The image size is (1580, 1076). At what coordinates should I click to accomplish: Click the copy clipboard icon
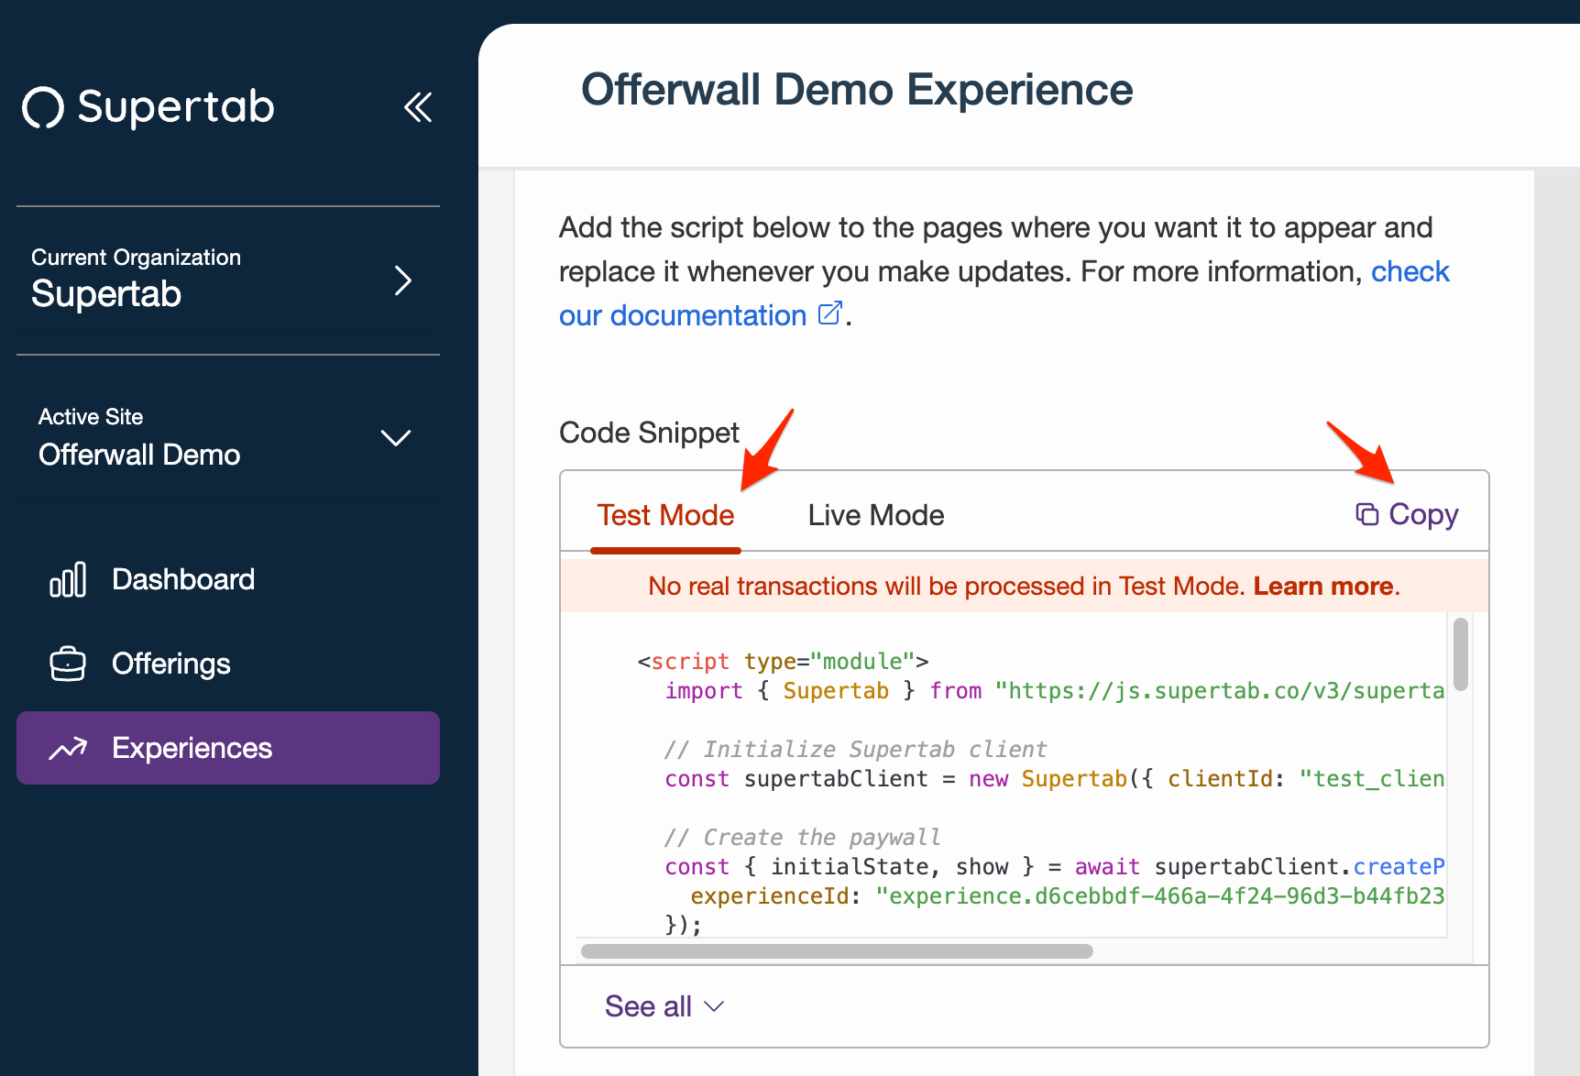click(x=1367, y=514)
